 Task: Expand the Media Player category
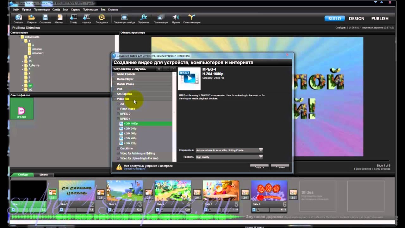[115, 79]
